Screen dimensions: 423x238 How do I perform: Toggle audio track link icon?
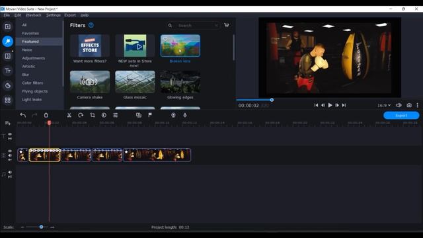[10, 177]
